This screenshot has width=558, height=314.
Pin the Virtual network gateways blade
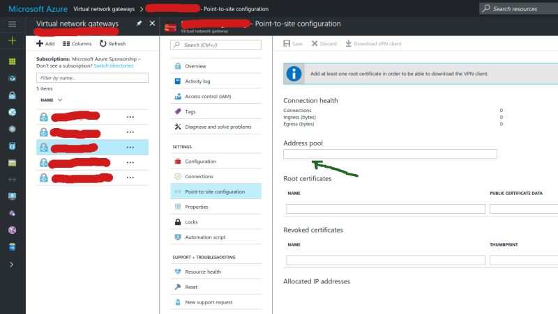pos(139,23)
